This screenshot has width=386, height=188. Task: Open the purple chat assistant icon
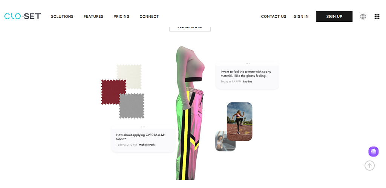[373, 152]
